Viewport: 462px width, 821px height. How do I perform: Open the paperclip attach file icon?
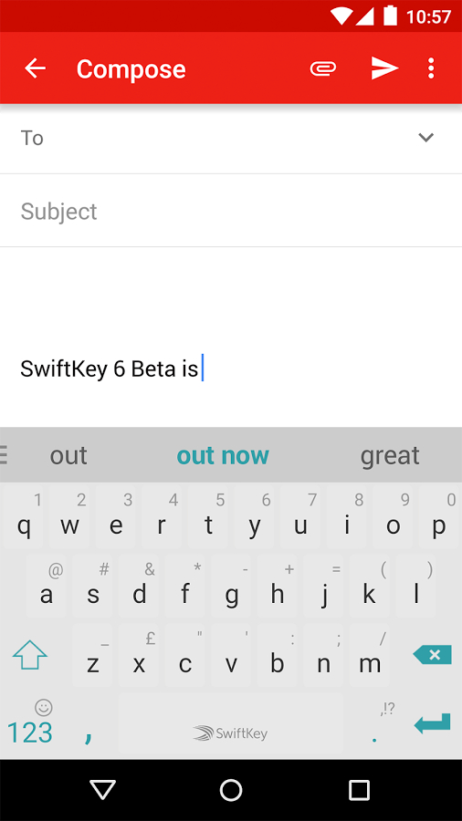coord(322,68)
